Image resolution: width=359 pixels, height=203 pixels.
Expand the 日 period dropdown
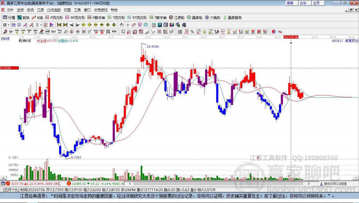click(x=8, y=25)
